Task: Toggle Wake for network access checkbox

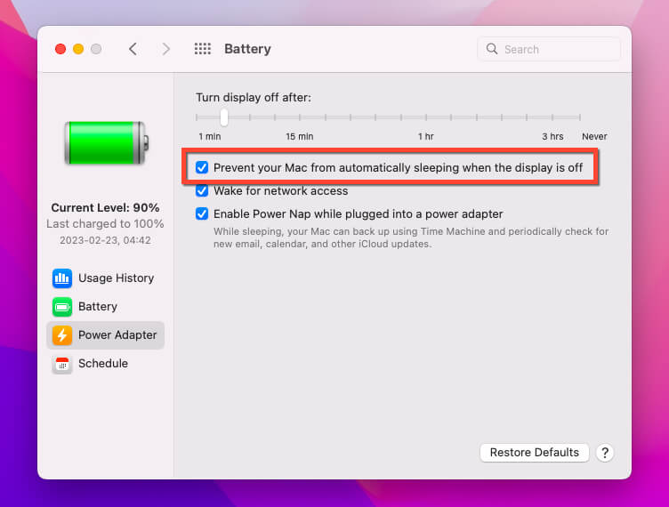Action: (x=202, y=190)
